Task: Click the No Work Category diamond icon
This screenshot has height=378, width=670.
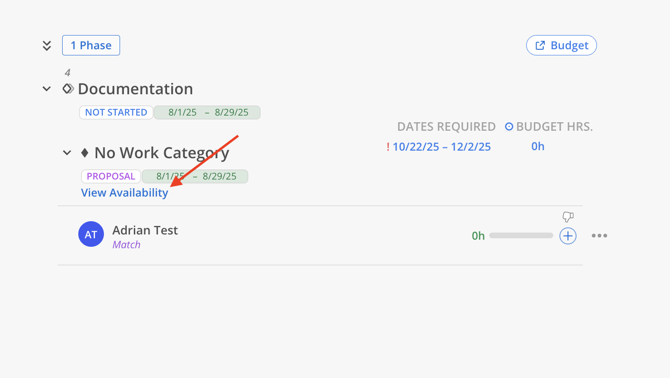Action: 85,153
